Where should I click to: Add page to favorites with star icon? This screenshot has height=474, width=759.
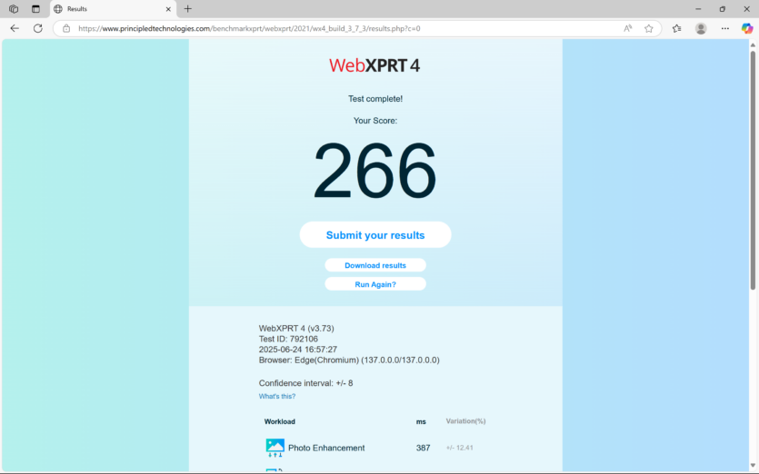click(649, 28)
